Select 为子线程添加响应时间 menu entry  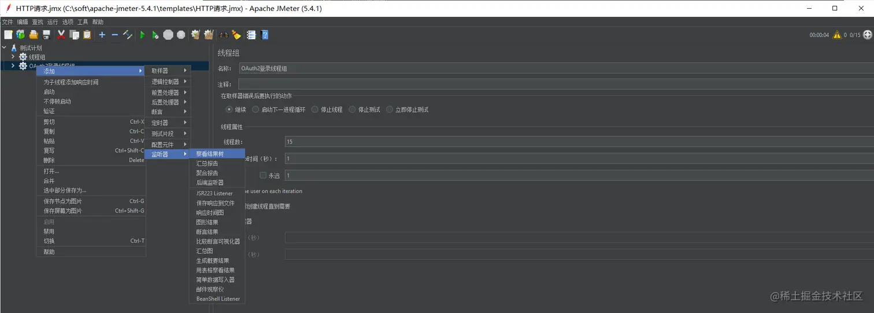pos(91,82)
